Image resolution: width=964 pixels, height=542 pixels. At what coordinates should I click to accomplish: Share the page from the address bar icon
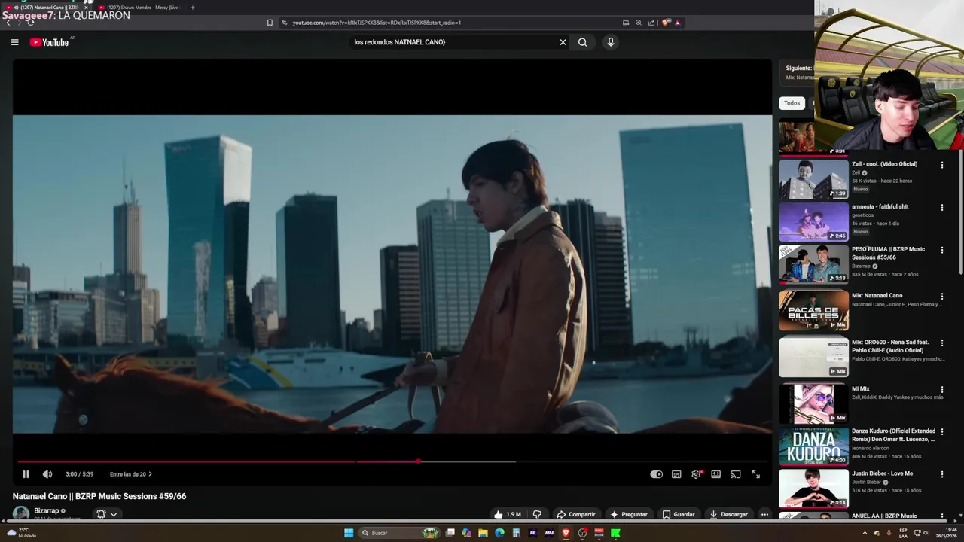click(x=651, y=23)
